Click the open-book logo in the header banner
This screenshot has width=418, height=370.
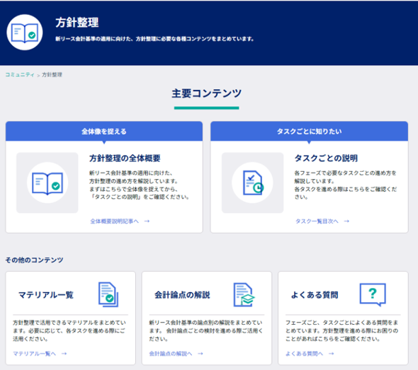(x=25, y=33)
